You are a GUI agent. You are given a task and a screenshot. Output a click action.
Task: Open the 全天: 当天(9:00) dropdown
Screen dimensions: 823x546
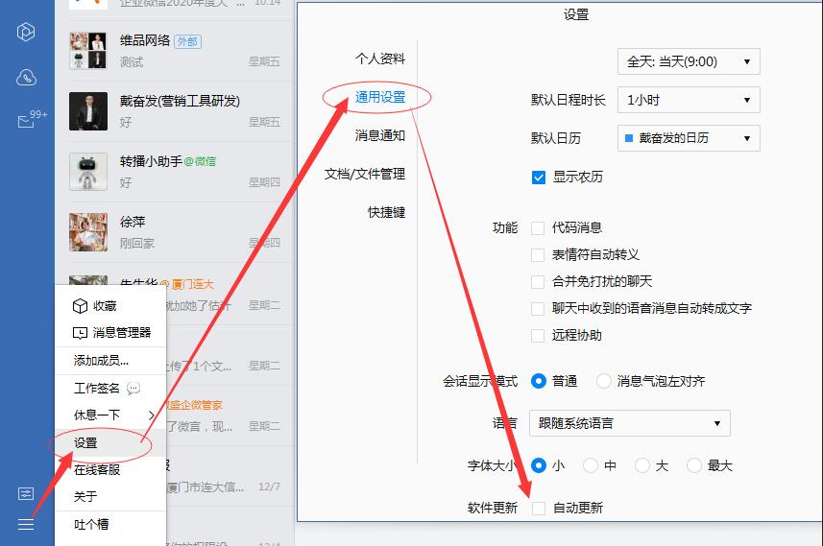(x=689, y=61)
